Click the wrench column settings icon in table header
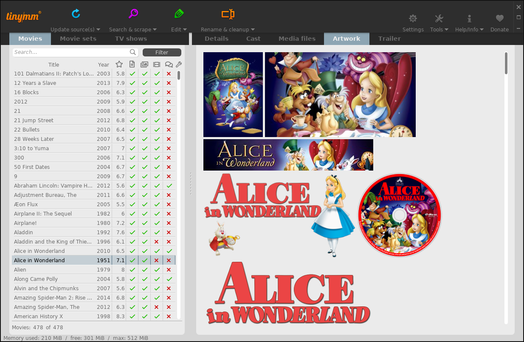The width and height of the screenshot is (524, 342). [x=179, y=64]
